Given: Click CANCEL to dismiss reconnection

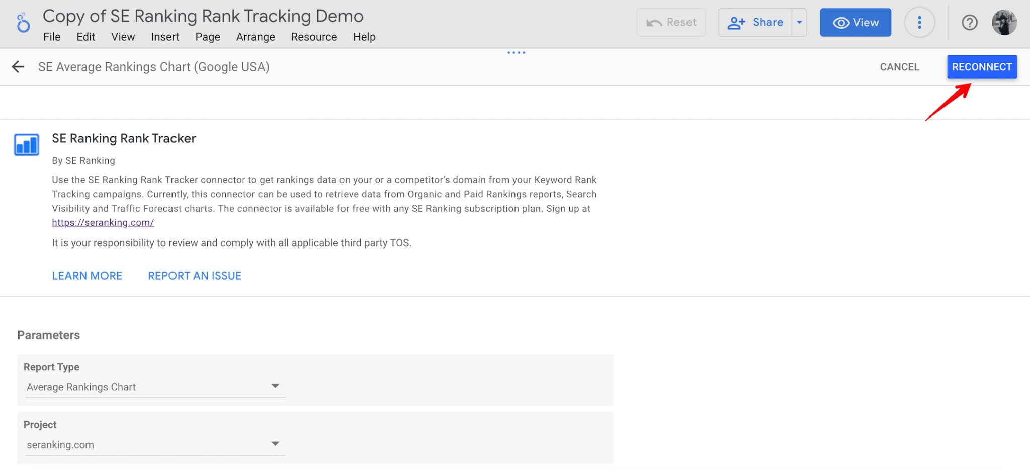Looking at the screenshot, I should pos(899,66).
